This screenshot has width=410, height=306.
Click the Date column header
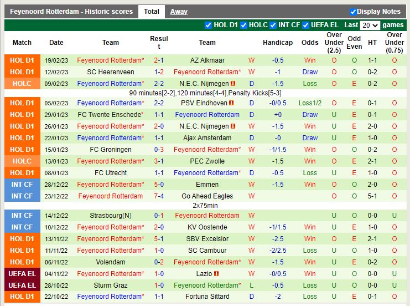coord(56,43)
